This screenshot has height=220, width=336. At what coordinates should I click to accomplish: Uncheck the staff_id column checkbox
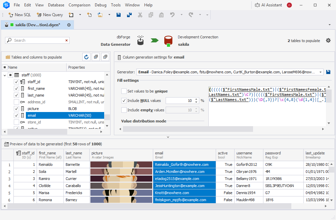click(16, 82)
